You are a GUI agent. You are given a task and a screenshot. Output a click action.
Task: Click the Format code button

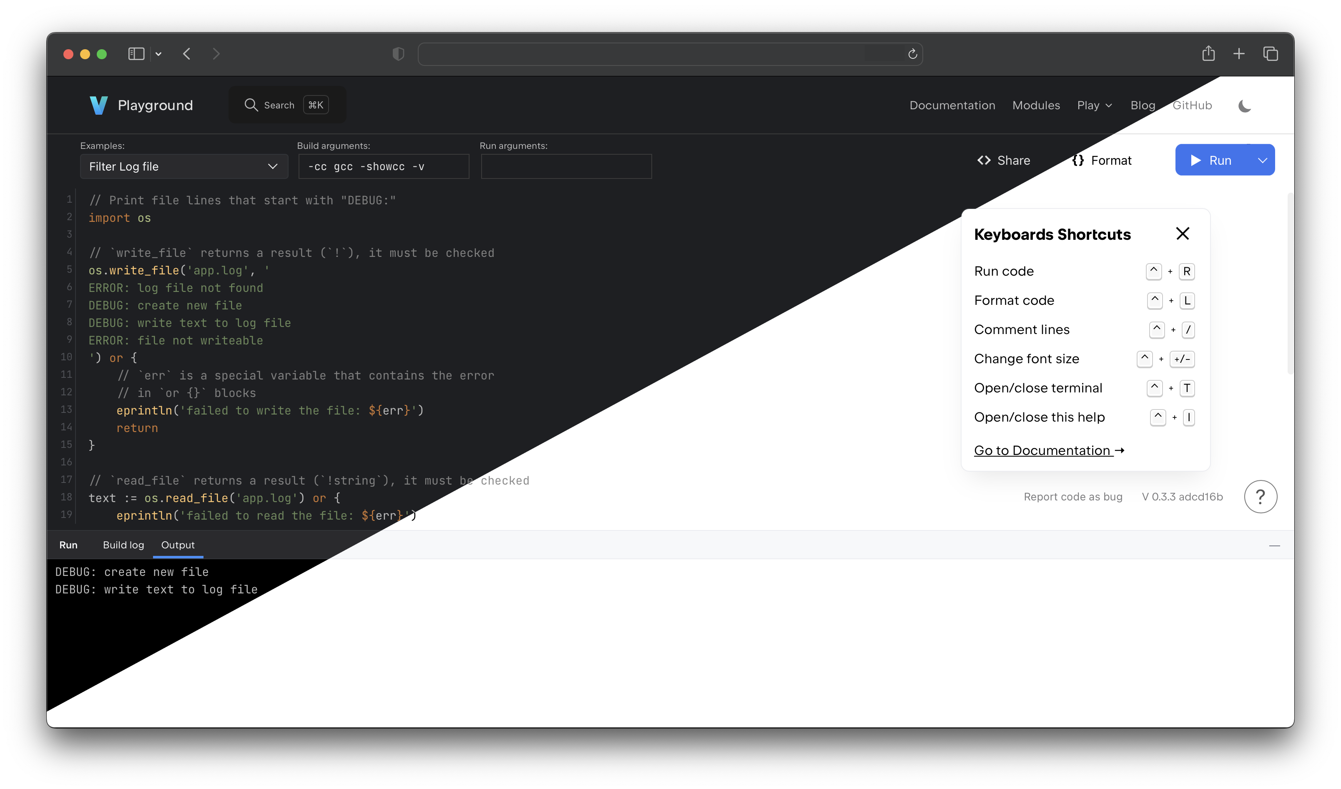[x=1102, y=160]
